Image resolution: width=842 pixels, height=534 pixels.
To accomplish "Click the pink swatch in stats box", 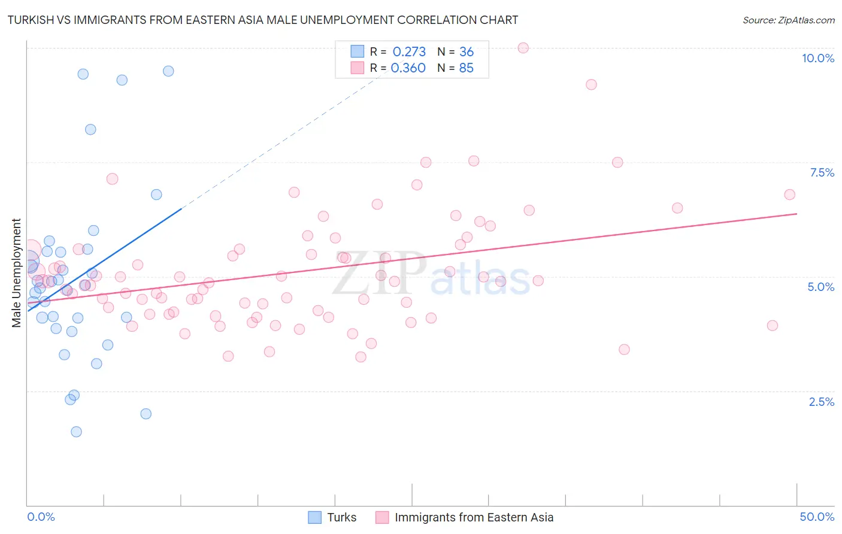I will (x=358, y=68).
